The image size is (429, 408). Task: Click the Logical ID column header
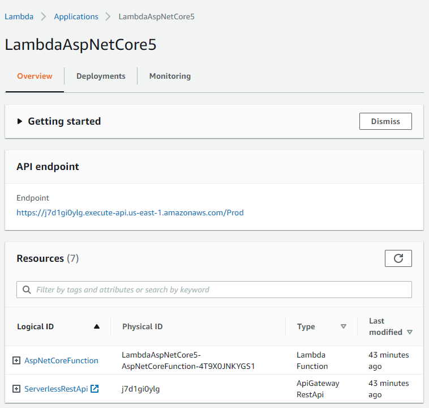tap(35, 326)
